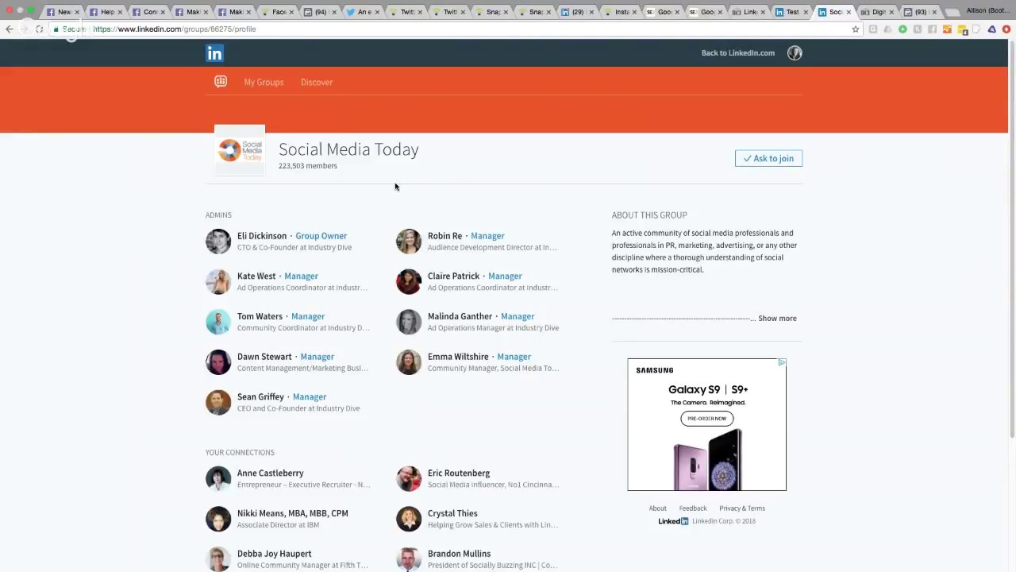This screenshot has width=1016, height=572.
Task: Switch to the LinkedIn 'Test' browser tab
Action: tap(791, 12)
